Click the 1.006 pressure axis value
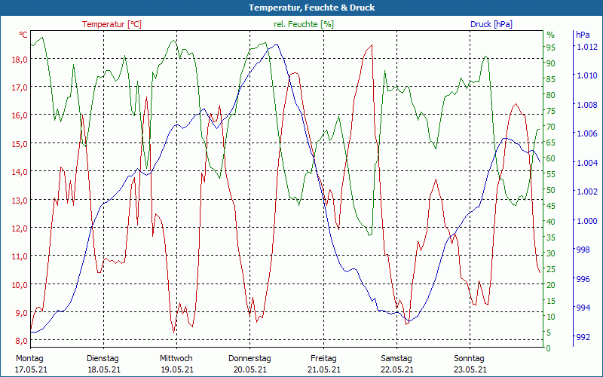Screen dimensions: 603x377 coord(586,133)
